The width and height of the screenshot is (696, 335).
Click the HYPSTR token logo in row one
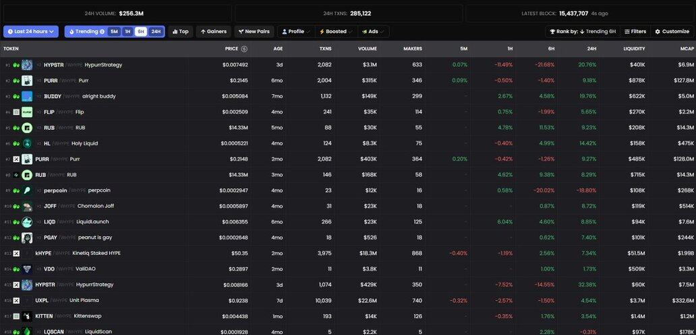tap(27, 65)
